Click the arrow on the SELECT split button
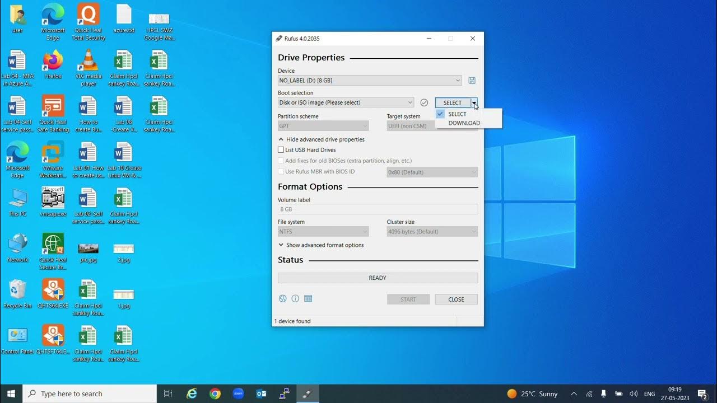Viewport: 717px width, 403px height. coord(474,102)
